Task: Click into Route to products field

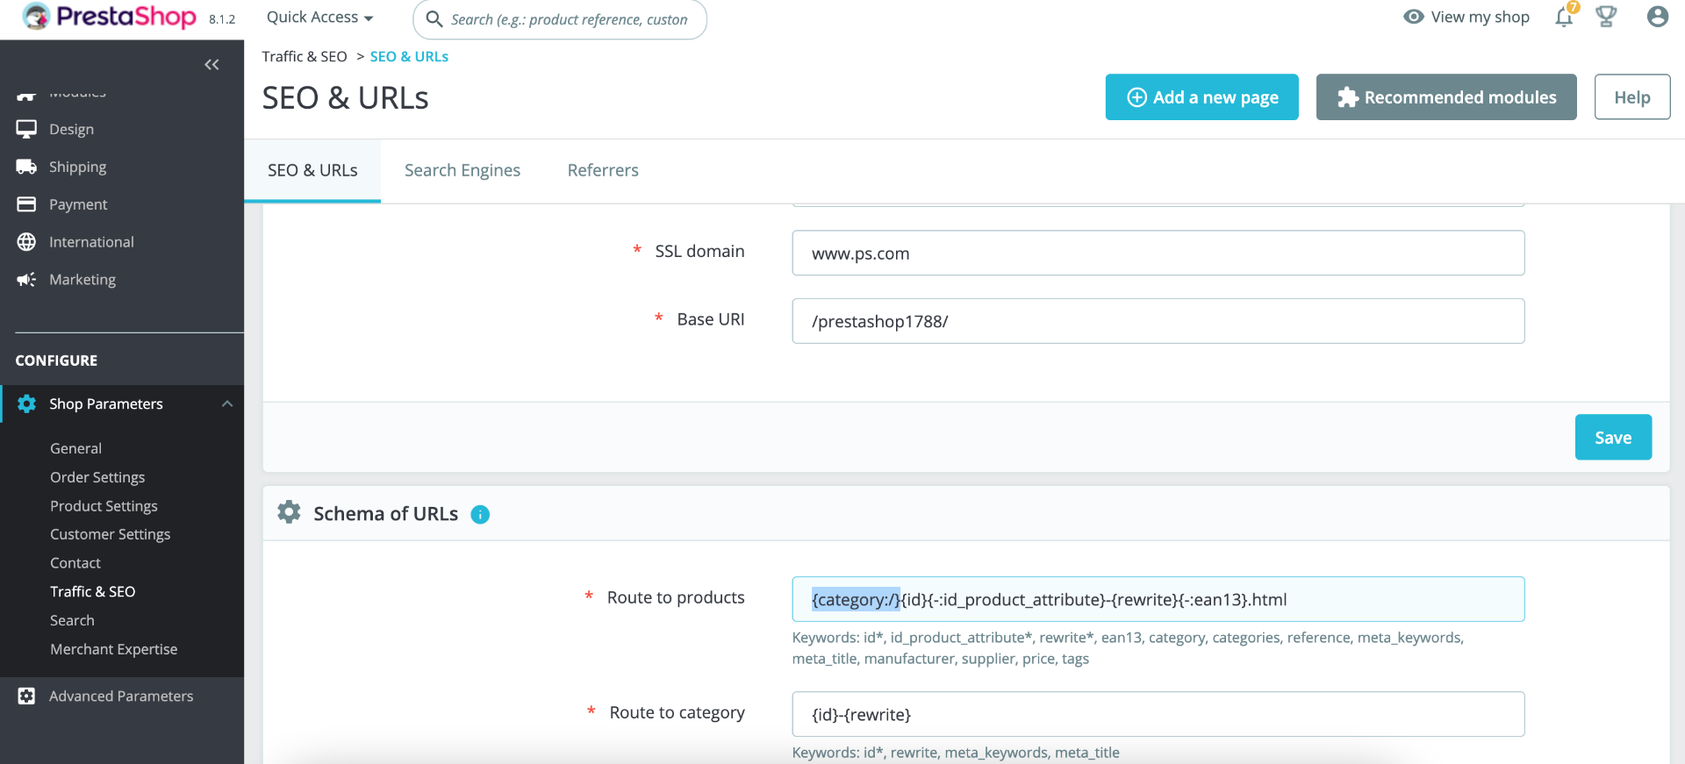Action: click(1158, 599)
